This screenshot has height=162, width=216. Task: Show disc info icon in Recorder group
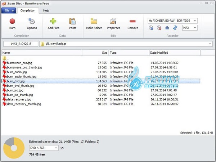tap(151, 28)
